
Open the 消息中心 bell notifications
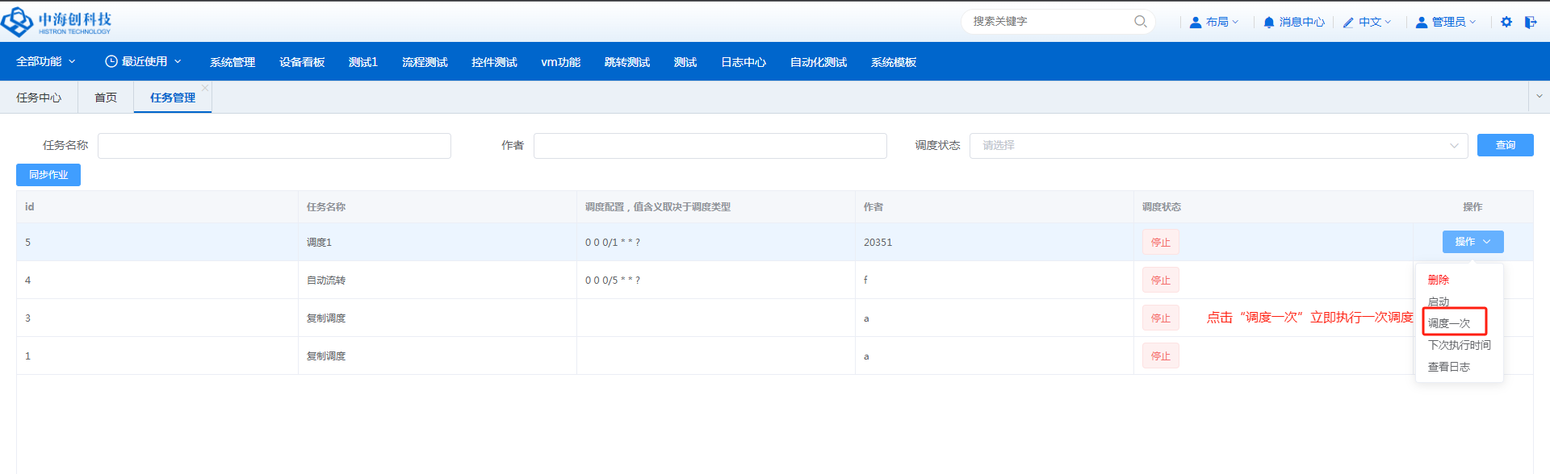[1293, 22]
